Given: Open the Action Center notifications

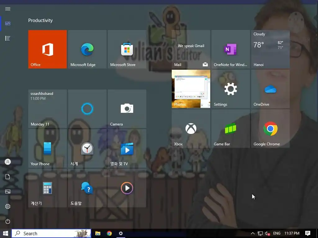Looking at the screenshot, I should click(x=308, y=233).
